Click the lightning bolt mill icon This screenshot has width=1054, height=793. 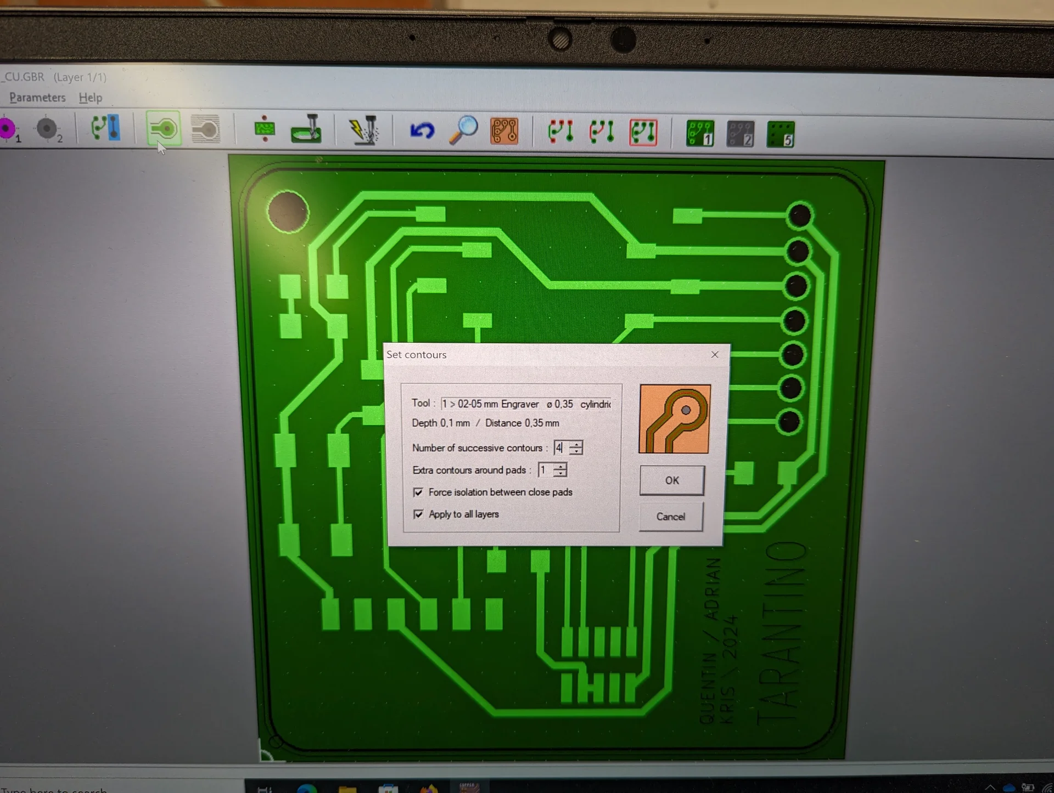(364, 131)
